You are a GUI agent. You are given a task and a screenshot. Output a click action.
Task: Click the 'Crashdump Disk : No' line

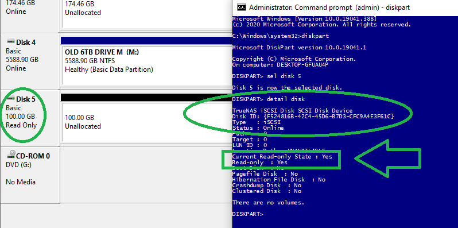(267, 186)
